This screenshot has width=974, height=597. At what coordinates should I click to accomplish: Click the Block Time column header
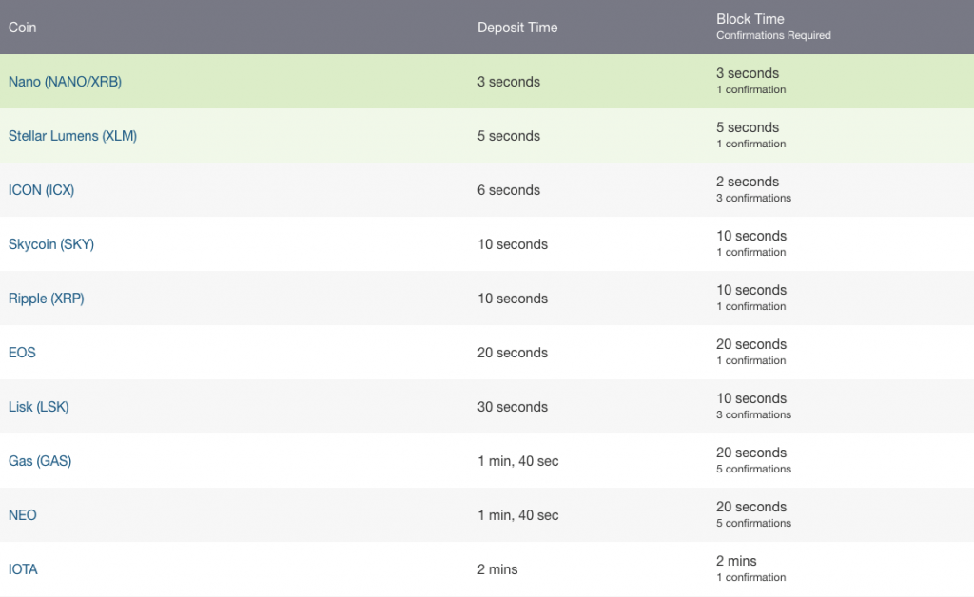(750, 19)
